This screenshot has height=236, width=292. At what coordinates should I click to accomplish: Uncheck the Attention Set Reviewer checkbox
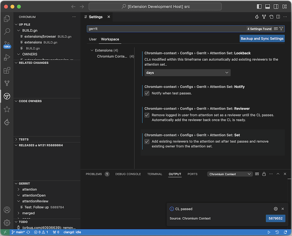147,115
